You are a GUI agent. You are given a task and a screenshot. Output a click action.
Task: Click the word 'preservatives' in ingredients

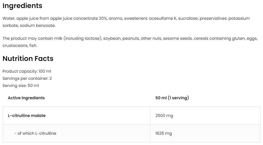[x=212, y=18]
